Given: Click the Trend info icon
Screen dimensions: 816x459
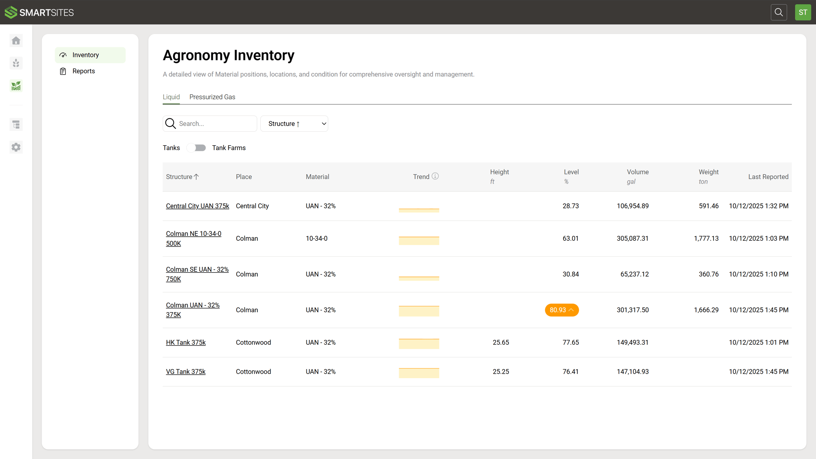Looking at the screenshot, I should [435, 176].
